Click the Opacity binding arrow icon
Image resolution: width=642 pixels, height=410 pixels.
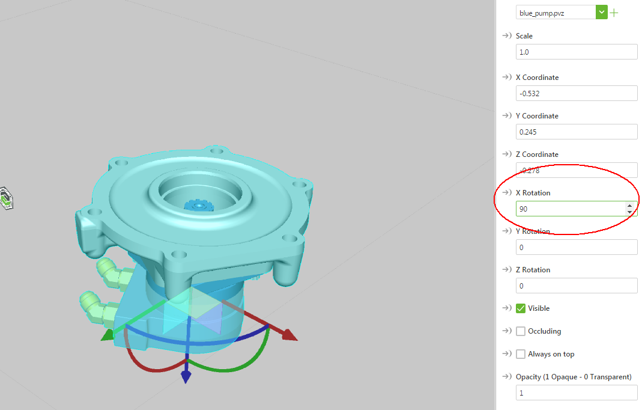[x=507, y=377]
